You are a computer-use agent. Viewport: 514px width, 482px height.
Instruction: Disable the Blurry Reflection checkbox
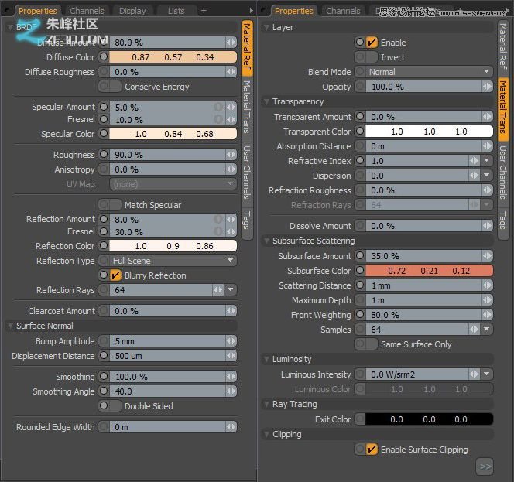pyautogui.click(x=115, y=275)
